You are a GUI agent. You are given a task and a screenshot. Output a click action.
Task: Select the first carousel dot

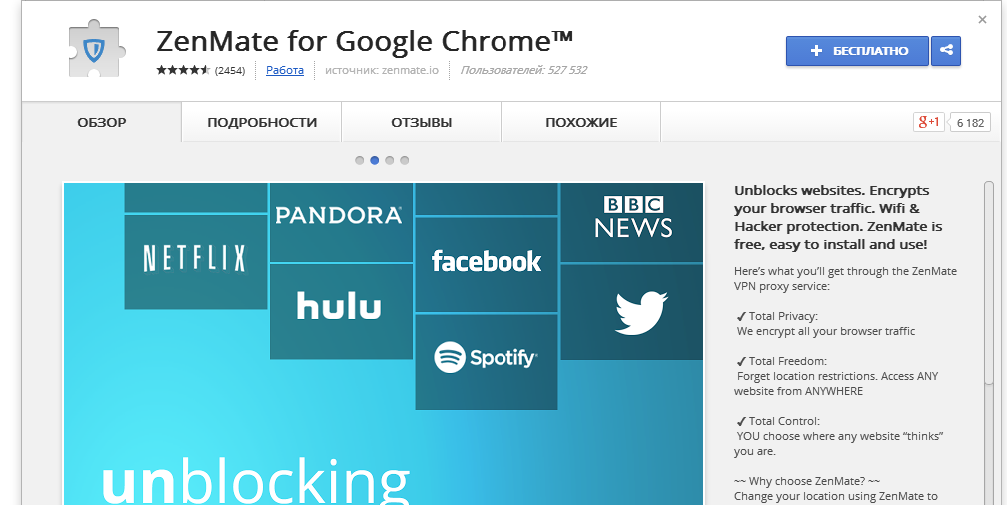click(x=360, y=161)
